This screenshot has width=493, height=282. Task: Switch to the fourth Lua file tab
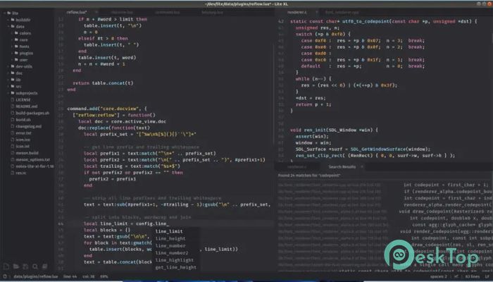(x=212, y=12)
